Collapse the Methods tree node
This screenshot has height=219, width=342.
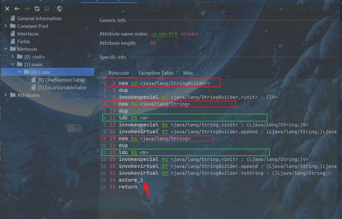pos(6,49)
